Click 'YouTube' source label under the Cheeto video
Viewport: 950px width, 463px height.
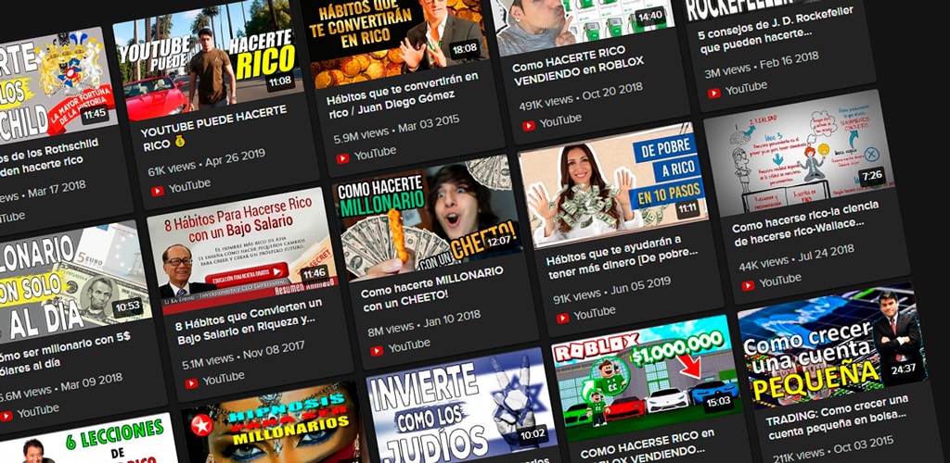[x=409, y=346]
